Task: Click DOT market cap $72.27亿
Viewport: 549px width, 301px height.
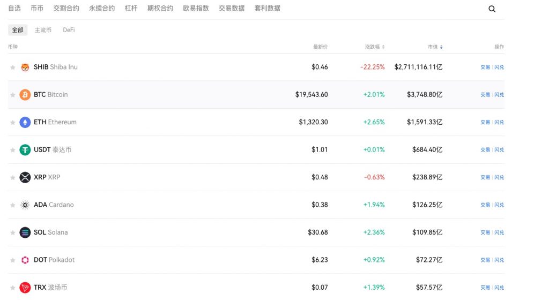Action: click(429, 260)
